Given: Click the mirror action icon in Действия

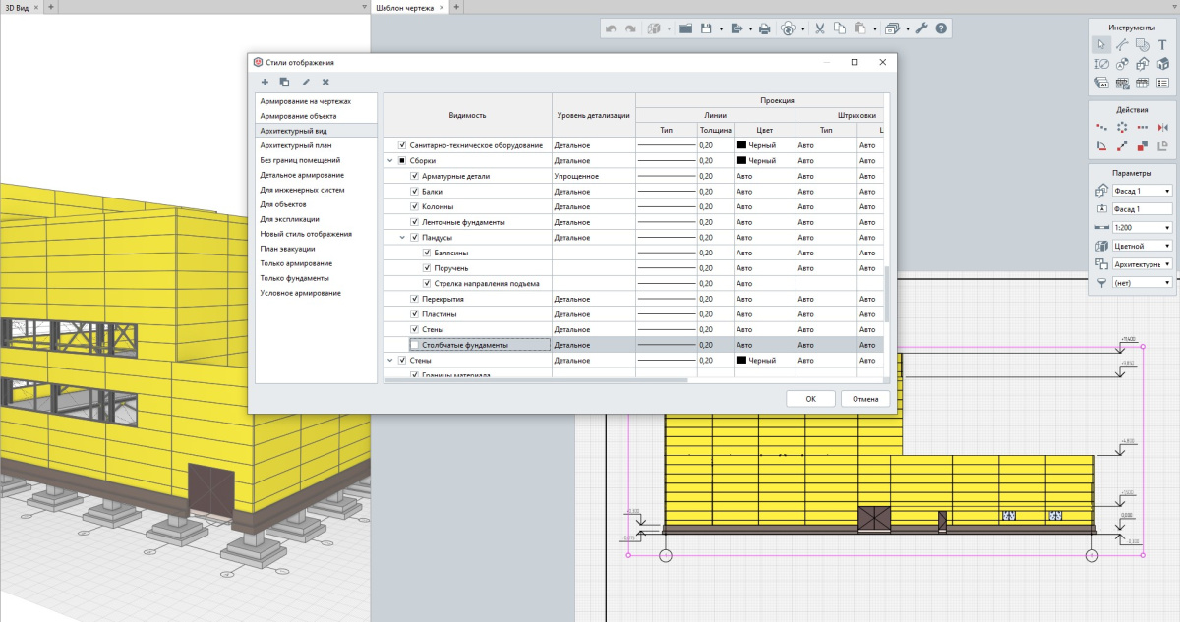Looking at the screenshot, I should click(x=1162, y=127).
